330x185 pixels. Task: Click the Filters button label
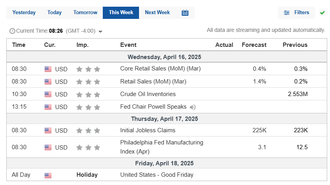click(x=302, y=13)
